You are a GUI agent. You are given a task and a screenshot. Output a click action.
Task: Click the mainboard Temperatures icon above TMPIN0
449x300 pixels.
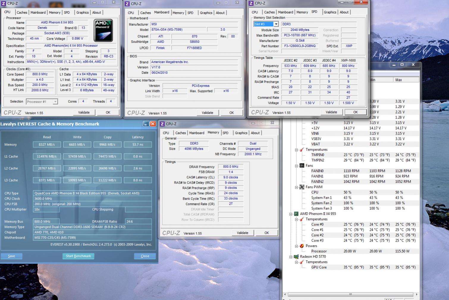click(x=302, y=149)
